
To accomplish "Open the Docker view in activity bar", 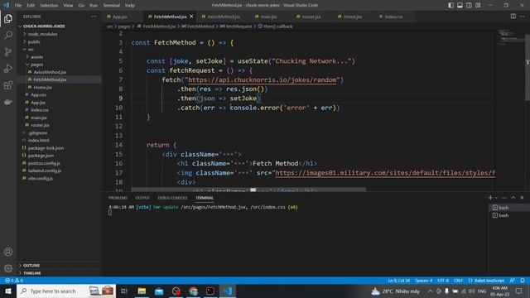I will [8, 102].
